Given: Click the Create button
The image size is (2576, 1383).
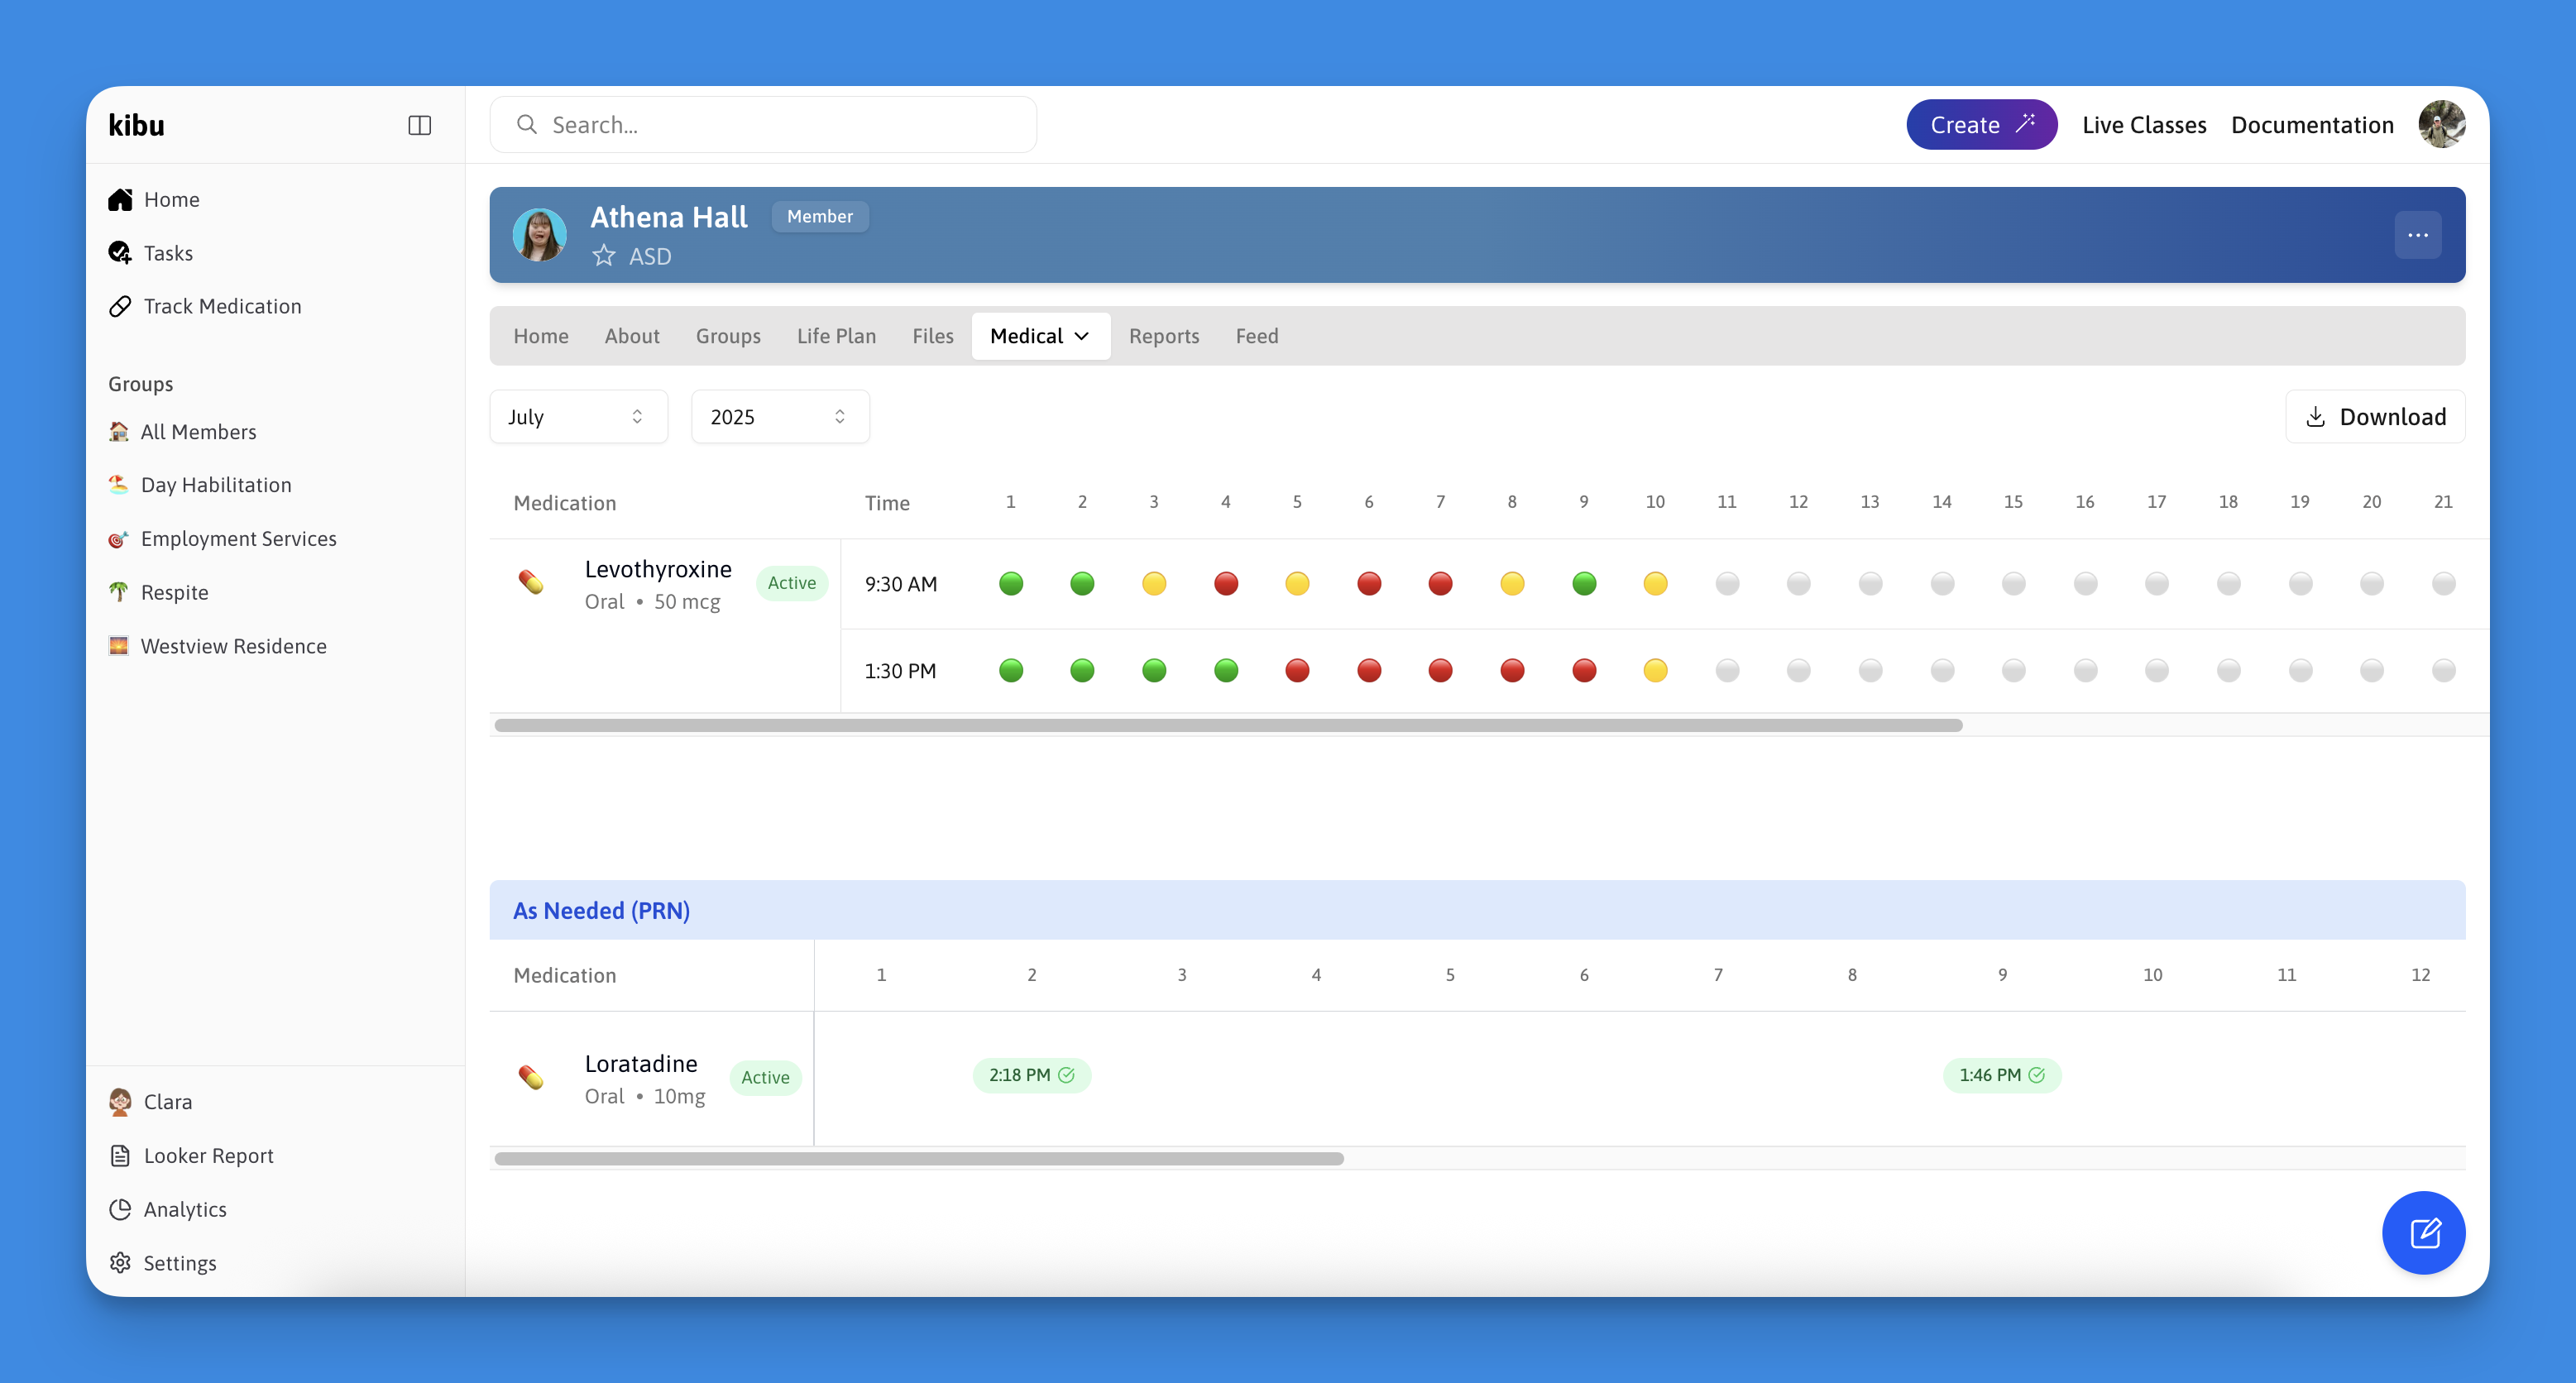Looking at the screenshot, I should click(1981, 125).
